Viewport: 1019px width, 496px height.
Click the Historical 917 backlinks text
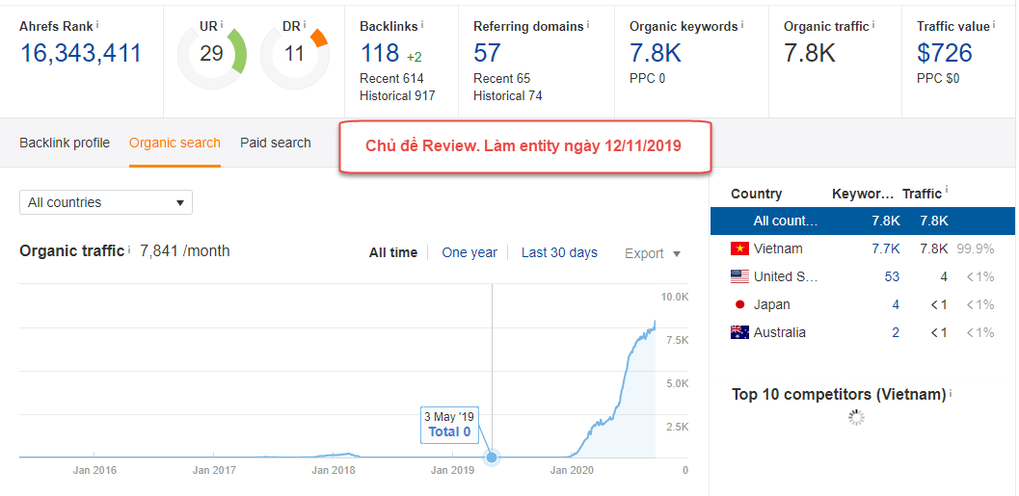398,96
